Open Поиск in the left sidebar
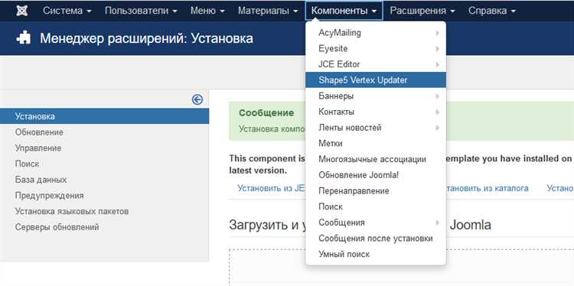574x286 pixels. tap(27, 164)
